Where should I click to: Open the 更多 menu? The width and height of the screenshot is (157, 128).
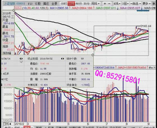pos(146,4)
